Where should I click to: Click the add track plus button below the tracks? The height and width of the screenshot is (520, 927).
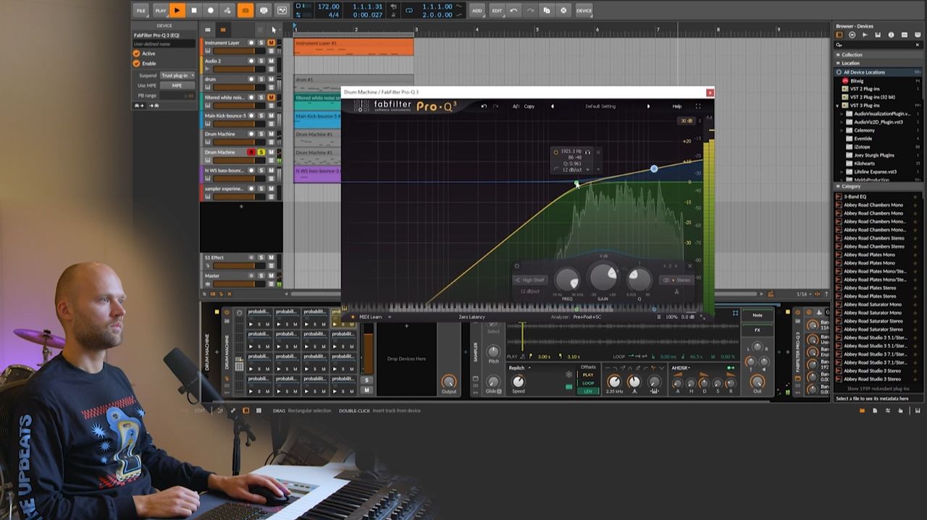tap(241, 206)
